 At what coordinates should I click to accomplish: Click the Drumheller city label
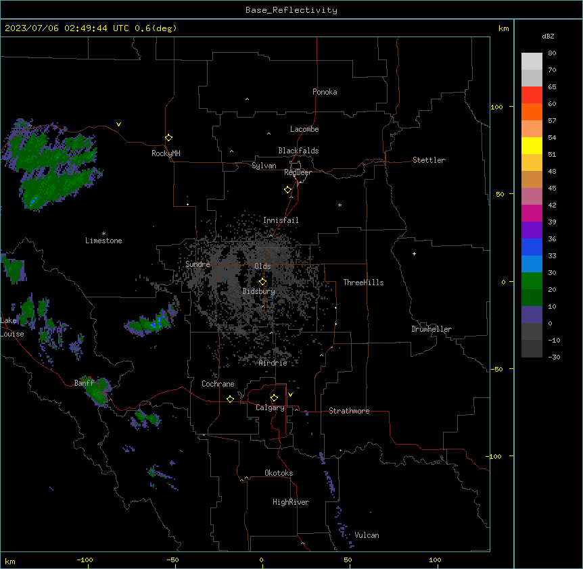click(x=432, y=329)
